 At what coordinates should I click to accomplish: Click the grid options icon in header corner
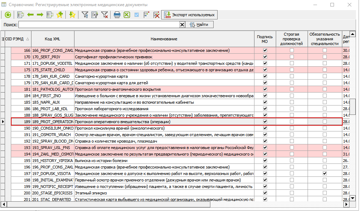tap(3, 39)
